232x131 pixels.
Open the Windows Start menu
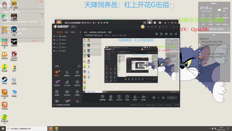point(3,129)
